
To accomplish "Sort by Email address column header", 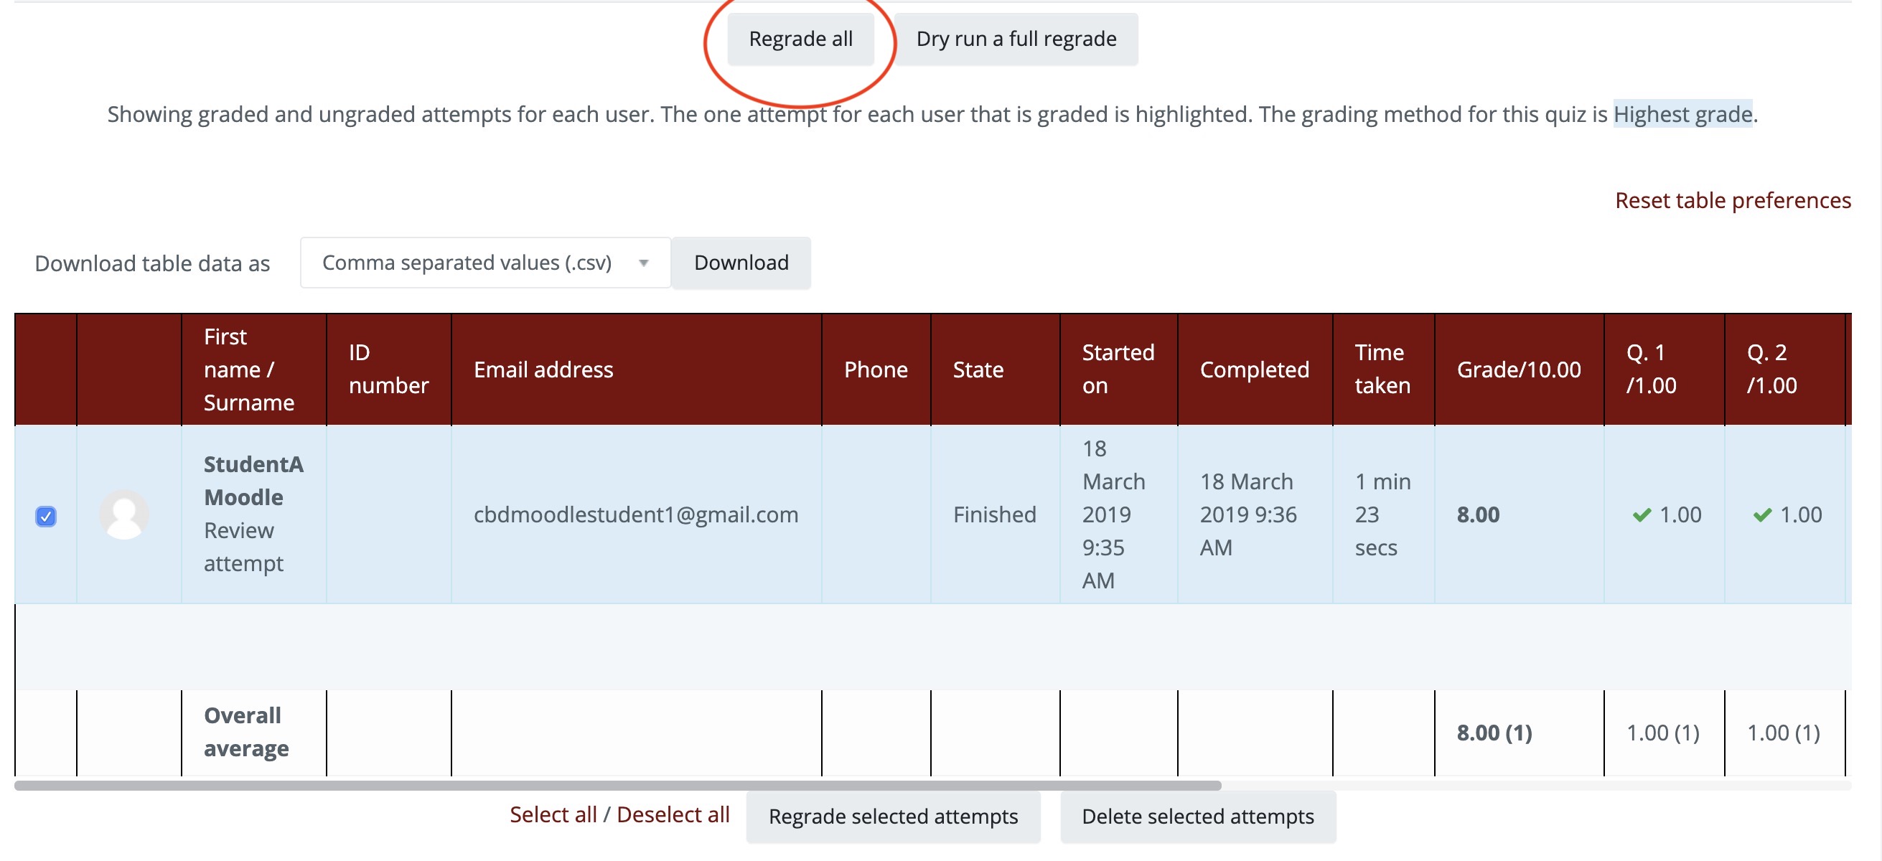I will (543, 370).
